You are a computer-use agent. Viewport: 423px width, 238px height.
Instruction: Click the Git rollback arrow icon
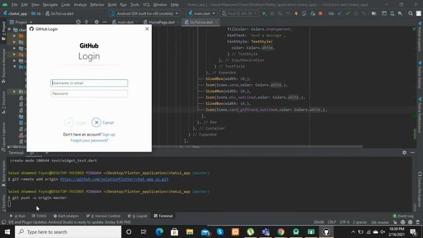pos(364,13)
